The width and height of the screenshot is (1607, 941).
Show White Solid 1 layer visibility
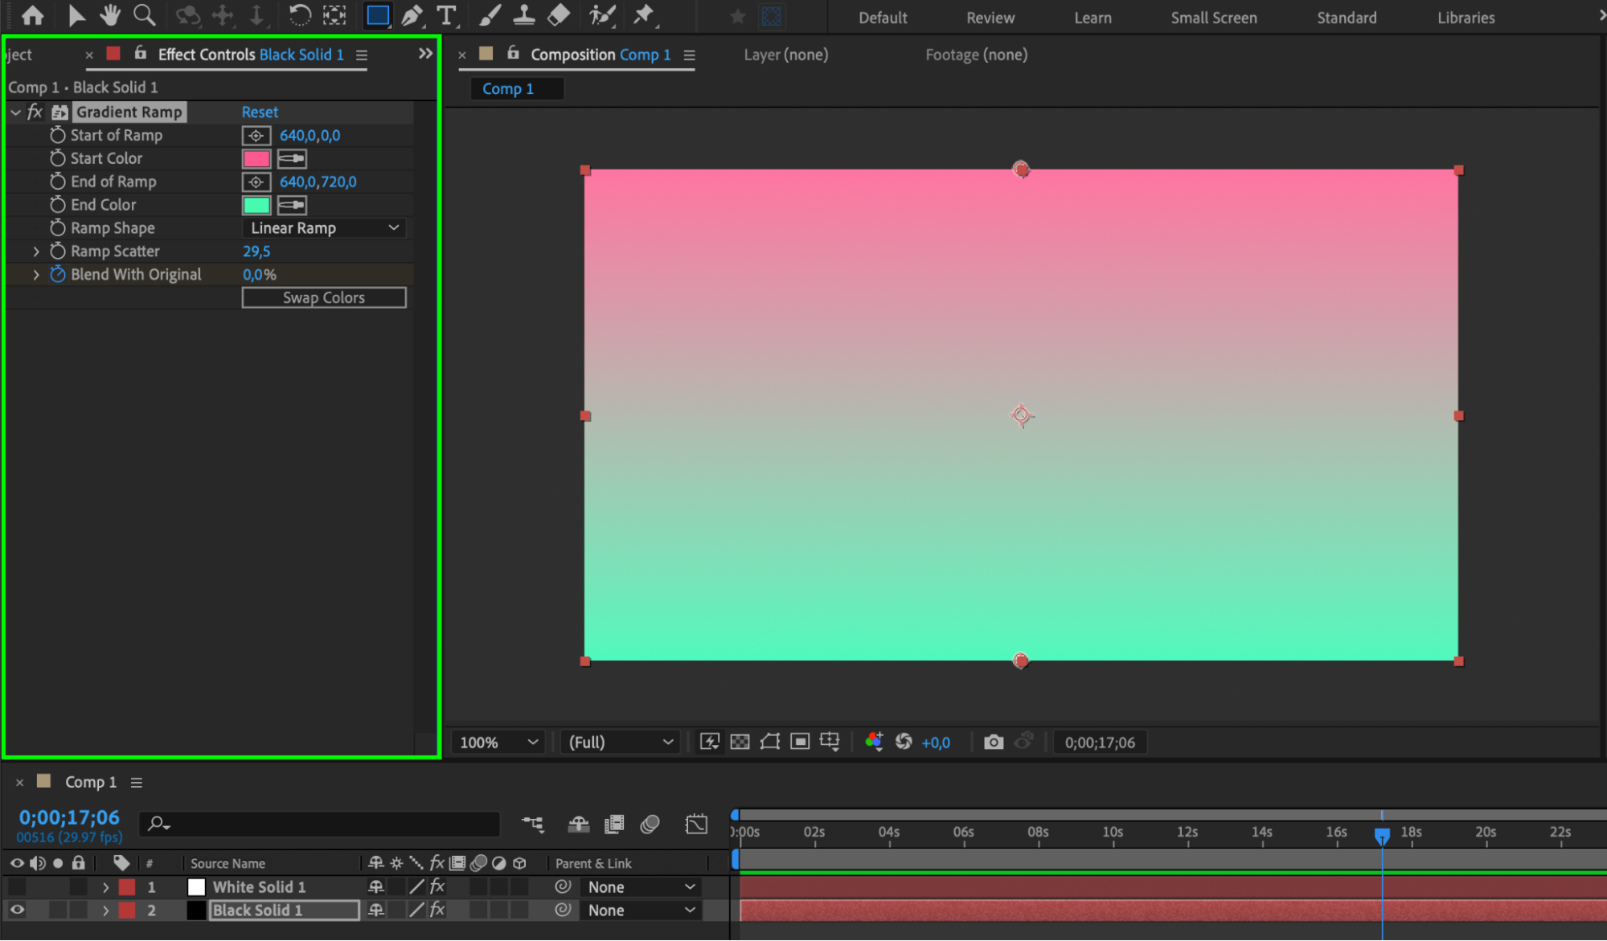click(17, 887)
